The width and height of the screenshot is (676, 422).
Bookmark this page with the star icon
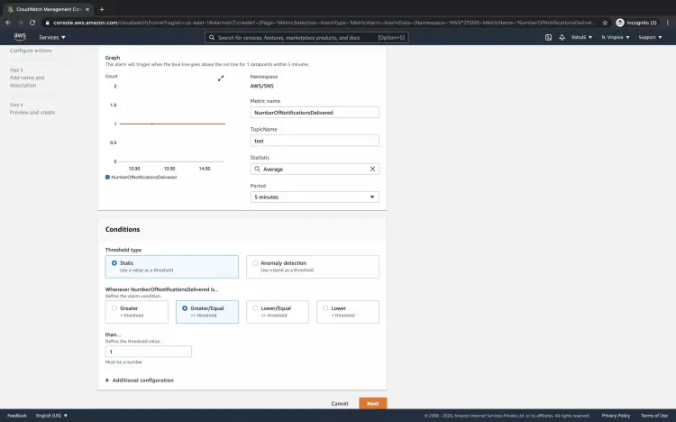tap(605, 23)
